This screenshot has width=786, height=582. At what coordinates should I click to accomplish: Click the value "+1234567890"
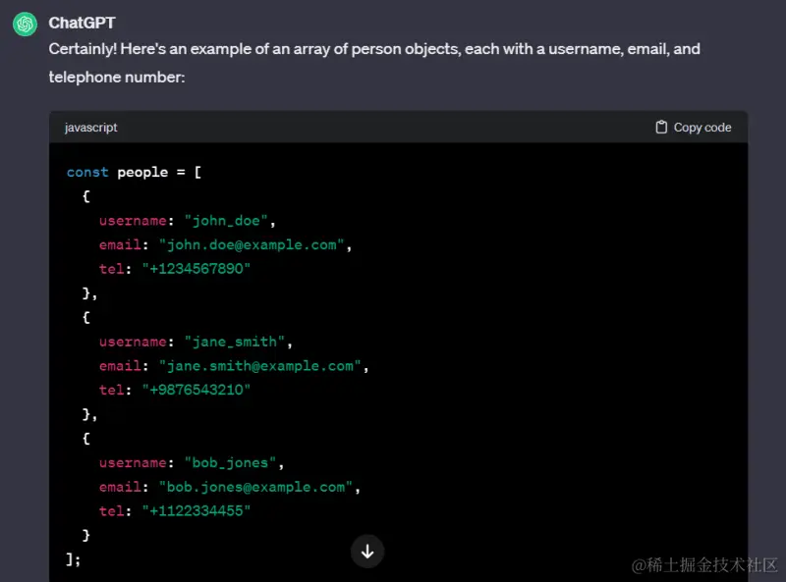click(x=196, y=269)
